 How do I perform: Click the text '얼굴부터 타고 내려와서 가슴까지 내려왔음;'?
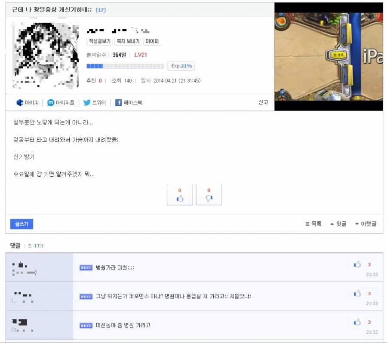tap(66, 140)
